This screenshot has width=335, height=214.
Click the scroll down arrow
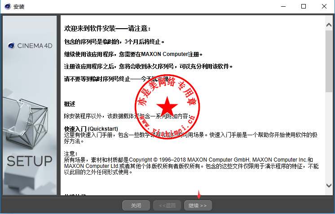(329, 185)
